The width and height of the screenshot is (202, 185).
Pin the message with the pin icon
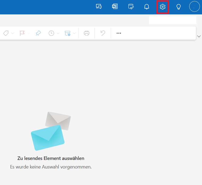[x=38, y=33]
